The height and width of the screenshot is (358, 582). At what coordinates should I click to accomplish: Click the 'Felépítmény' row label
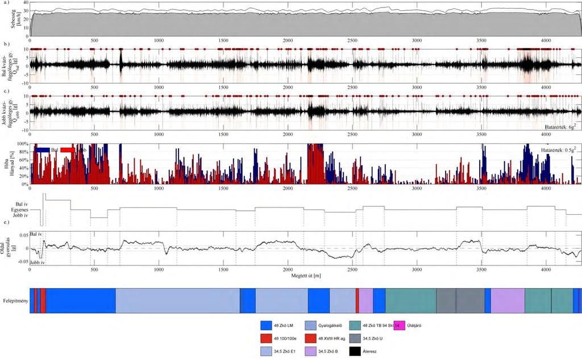[15, 301]
